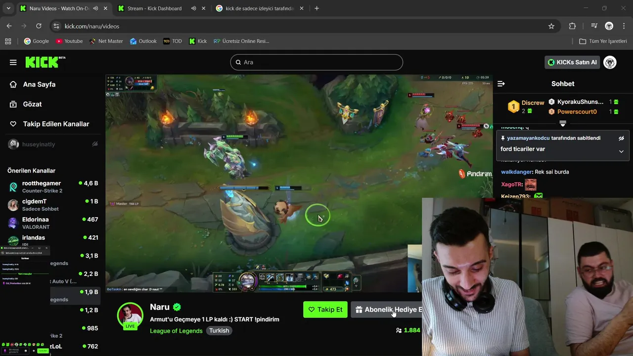Image resolution: width=633 pixels, height=356 pixels.
Task: Hide the pinned chat message
Action: pyautogui.click(x=621, y=138)
